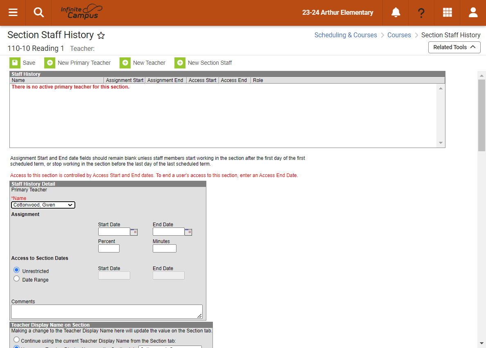Select the Unrestricted access radio button
This screenshot has width=486, height=348.
(16, 270)
